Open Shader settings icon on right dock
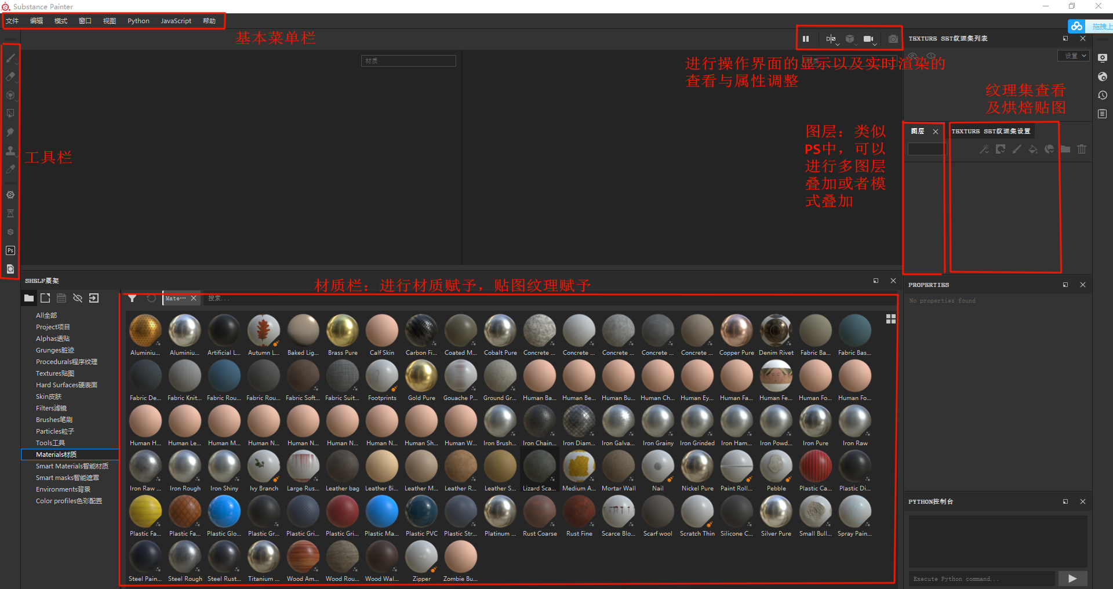1113x589 pixels. coord(1103,77)
